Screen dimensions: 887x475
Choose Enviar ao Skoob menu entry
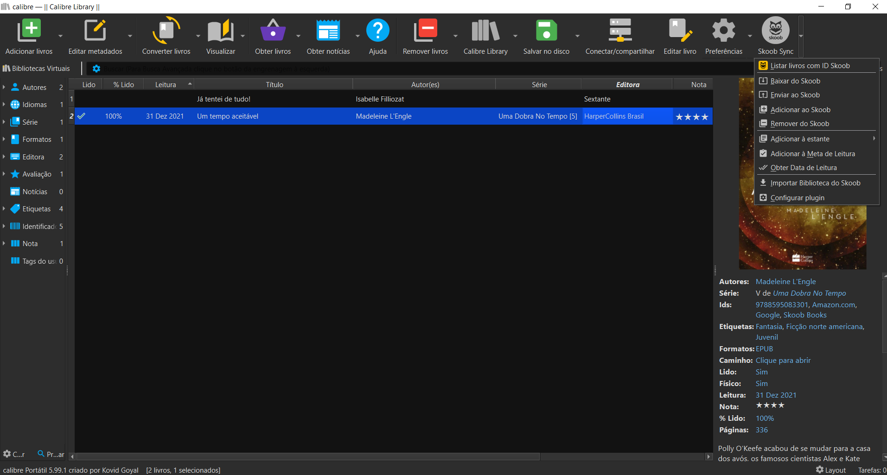[x=817, y=95]
